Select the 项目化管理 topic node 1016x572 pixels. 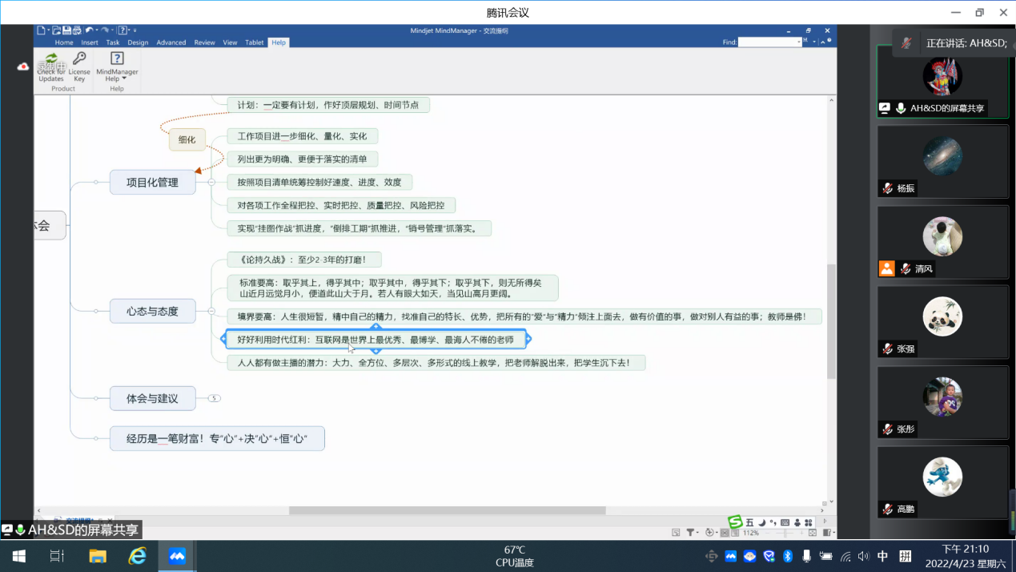pos(152,182)
